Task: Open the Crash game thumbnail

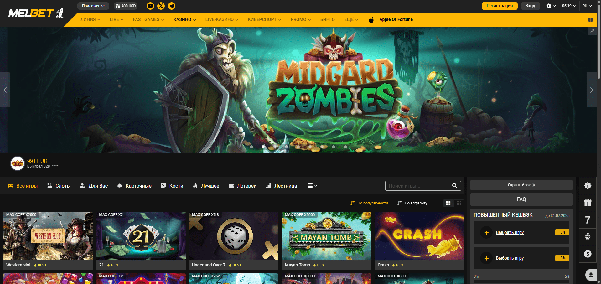Action: (419, 236)
